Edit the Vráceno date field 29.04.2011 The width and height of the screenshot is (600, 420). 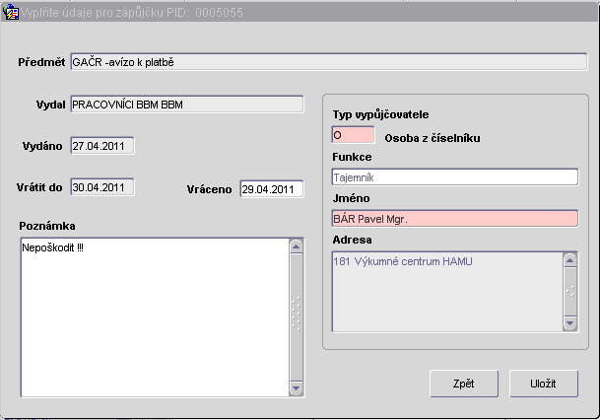272,189
